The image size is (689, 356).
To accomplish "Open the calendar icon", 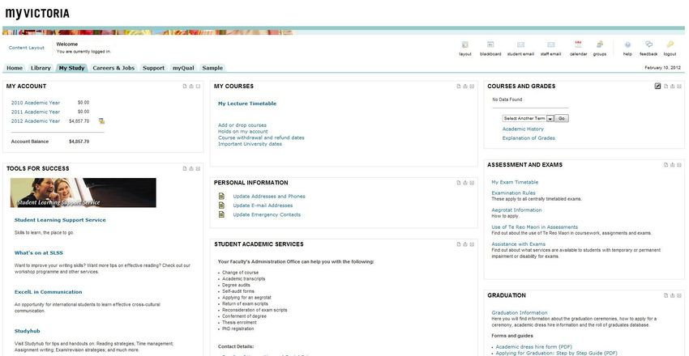I will pos(578,44).
